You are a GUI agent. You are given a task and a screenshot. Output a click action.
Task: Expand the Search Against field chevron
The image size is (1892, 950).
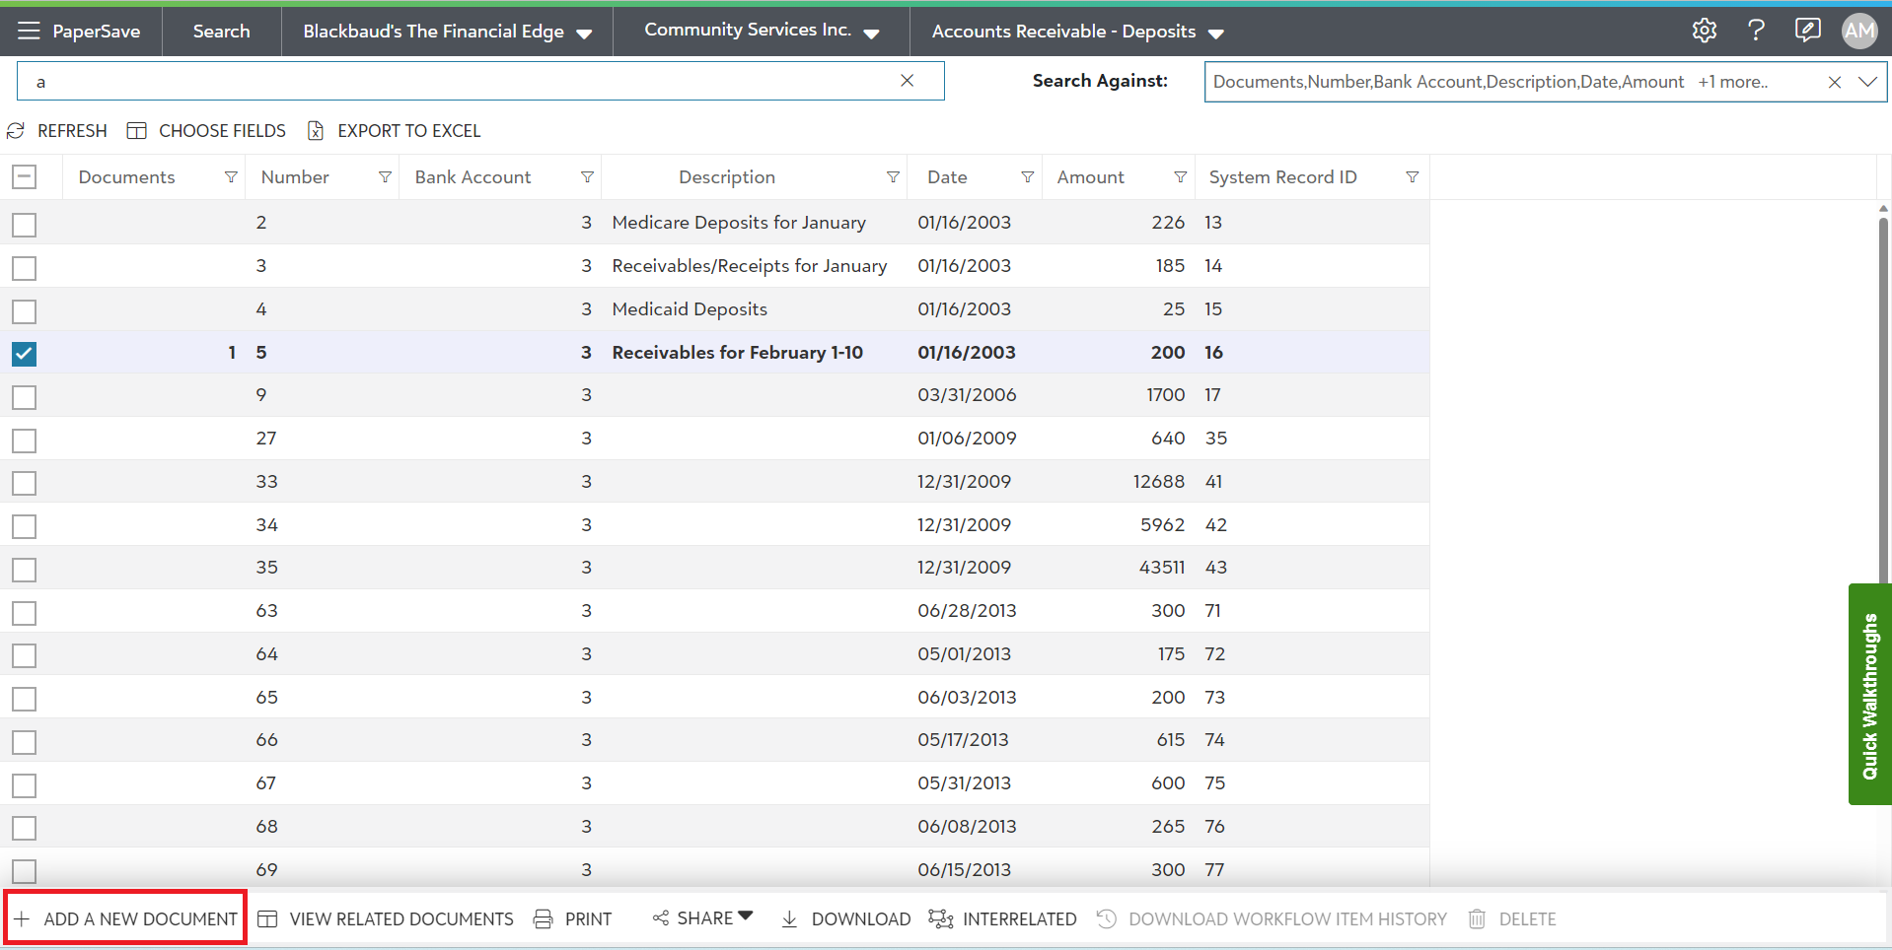[x=1867, y=82]
